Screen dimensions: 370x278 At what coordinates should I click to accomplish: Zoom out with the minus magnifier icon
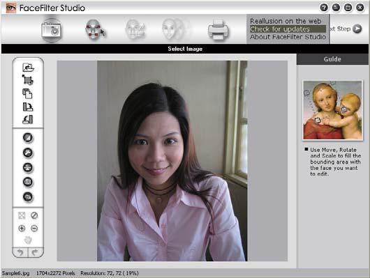[34, 228]
